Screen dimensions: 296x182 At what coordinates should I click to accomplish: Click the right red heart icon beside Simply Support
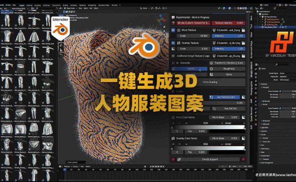pos(244,159)
